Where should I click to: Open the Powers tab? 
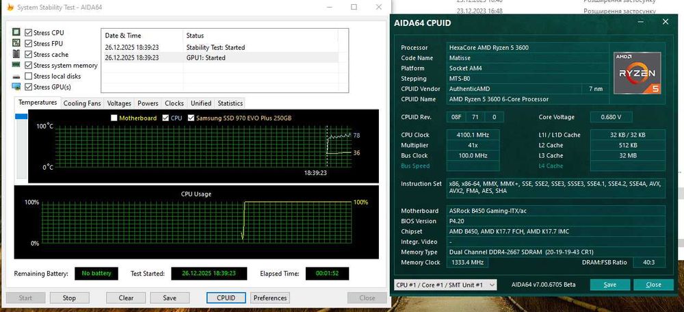148,103
